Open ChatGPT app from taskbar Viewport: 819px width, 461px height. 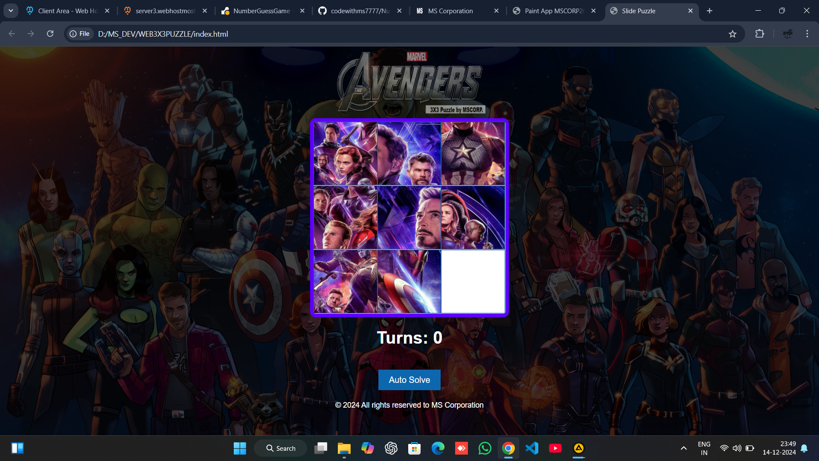[x=391, y=448]
